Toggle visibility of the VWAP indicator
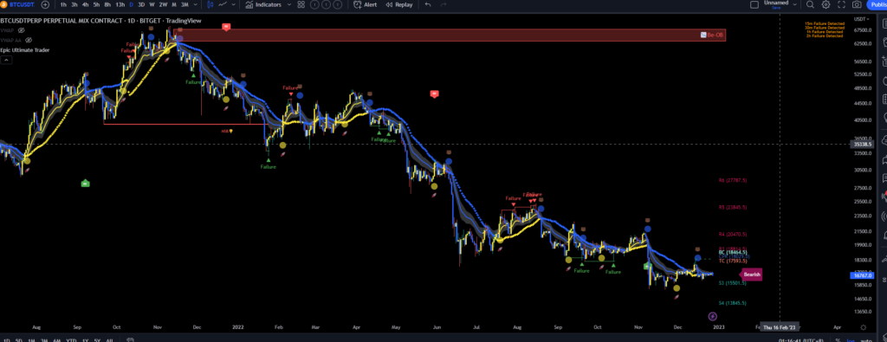Viewport: 887px width, 342px height. coord(21,30)
